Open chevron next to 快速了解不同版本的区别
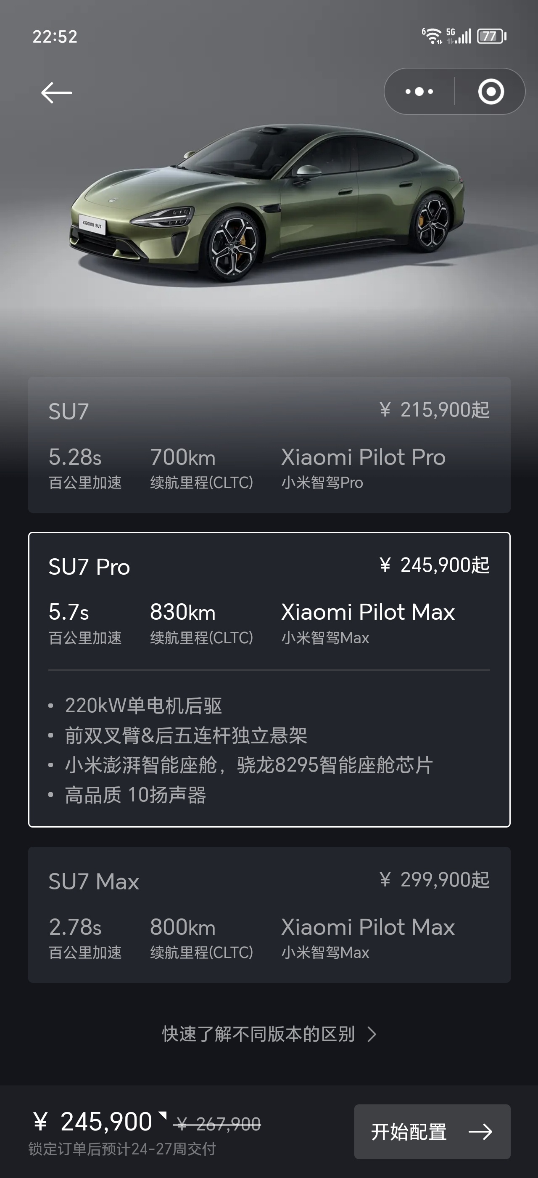Screen dimensions: 538x1178 coord(372,1035)
